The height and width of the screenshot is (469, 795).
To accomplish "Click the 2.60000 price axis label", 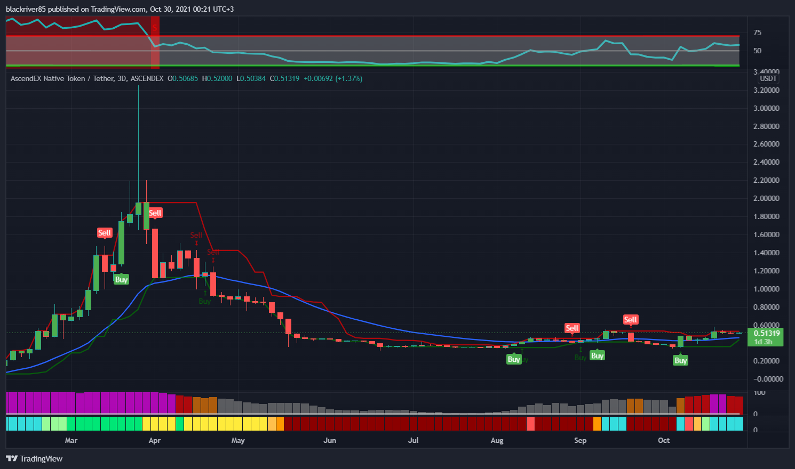I will tap(766, 144).
